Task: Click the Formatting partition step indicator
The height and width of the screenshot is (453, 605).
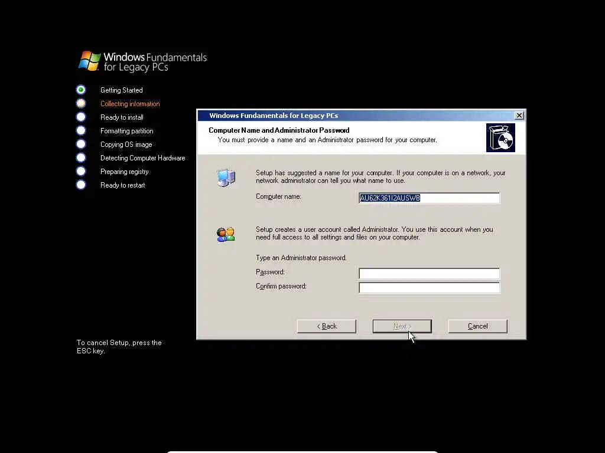Action: tap(81, 130)
